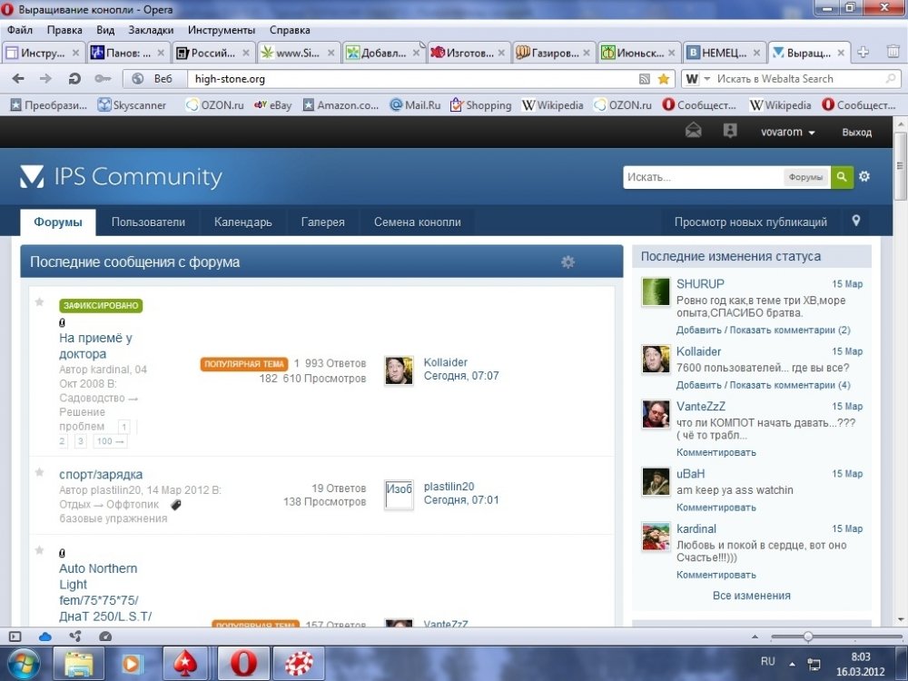Open the 'Закладки' menu
908x681 pixels.
click(x=151, y=30)
